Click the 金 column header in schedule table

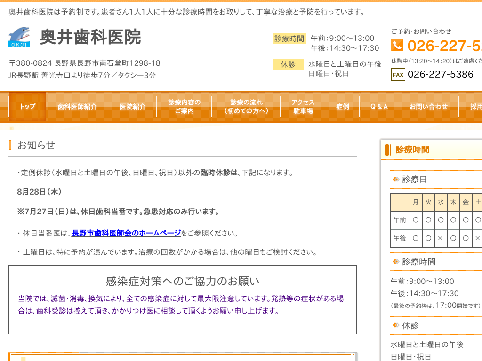[x=466, y=202]
